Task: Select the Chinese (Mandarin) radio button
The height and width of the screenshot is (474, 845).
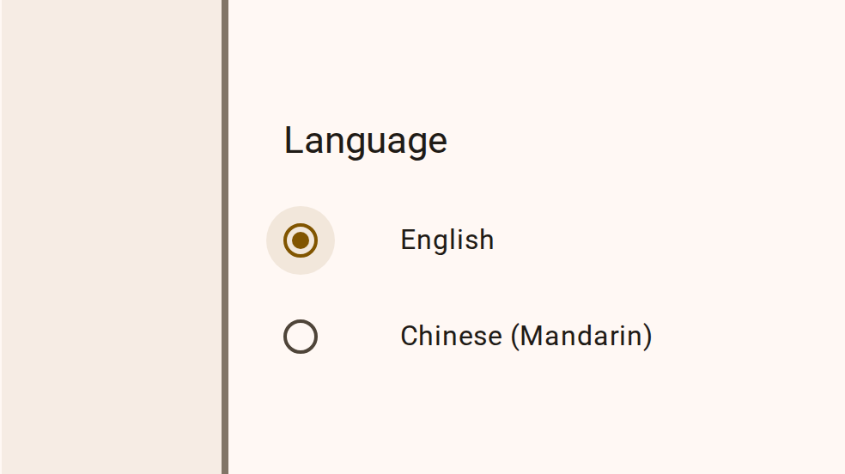Action: 301,337
